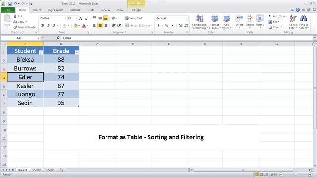Cut the selected cell
317x178 pixels.
(18, 16)
